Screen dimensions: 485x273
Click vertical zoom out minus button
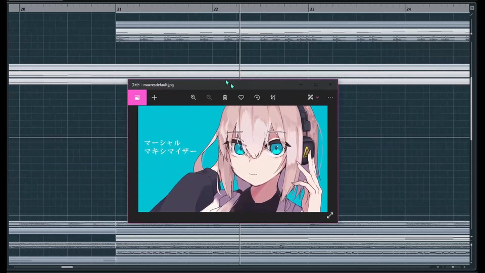471,241
